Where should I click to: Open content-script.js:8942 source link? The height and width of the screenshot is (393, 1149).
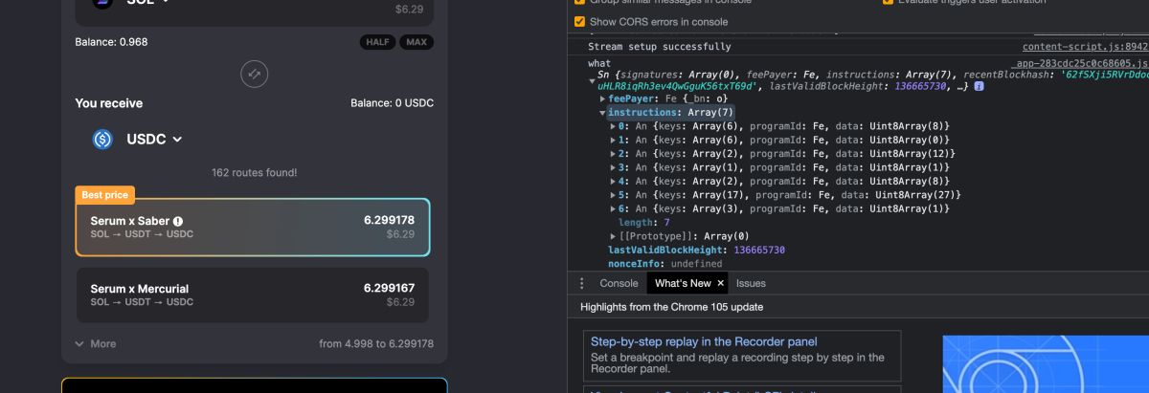(x=1085, y=46)
